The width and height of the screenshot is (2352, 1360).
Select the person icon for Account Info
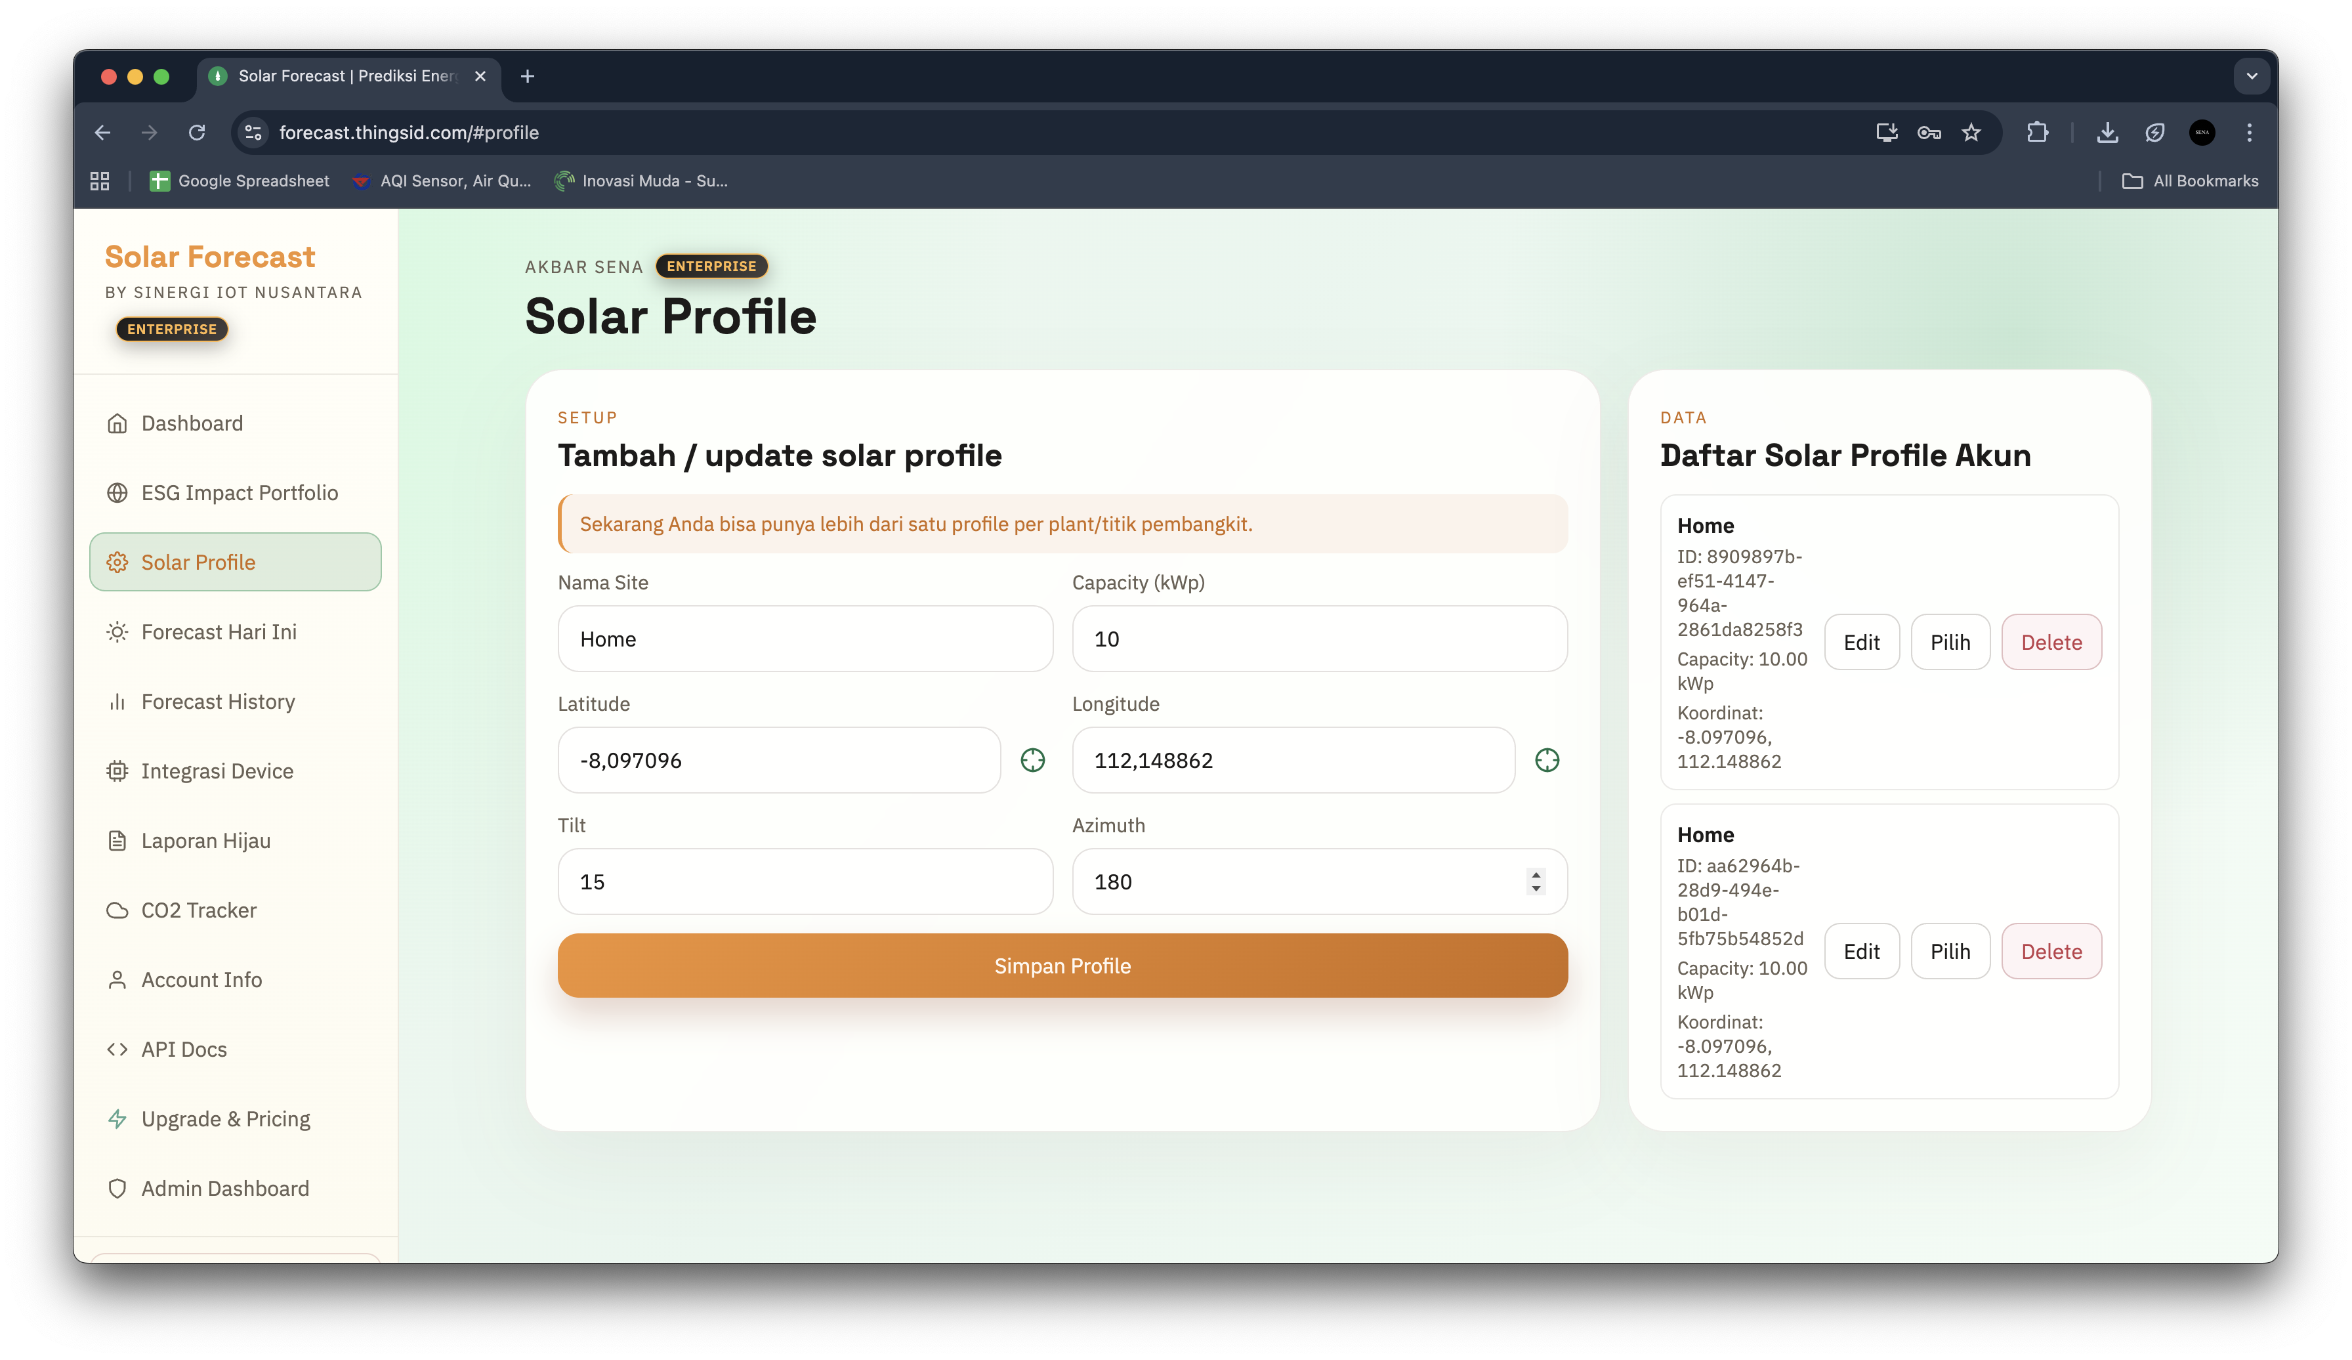(117, 979)
